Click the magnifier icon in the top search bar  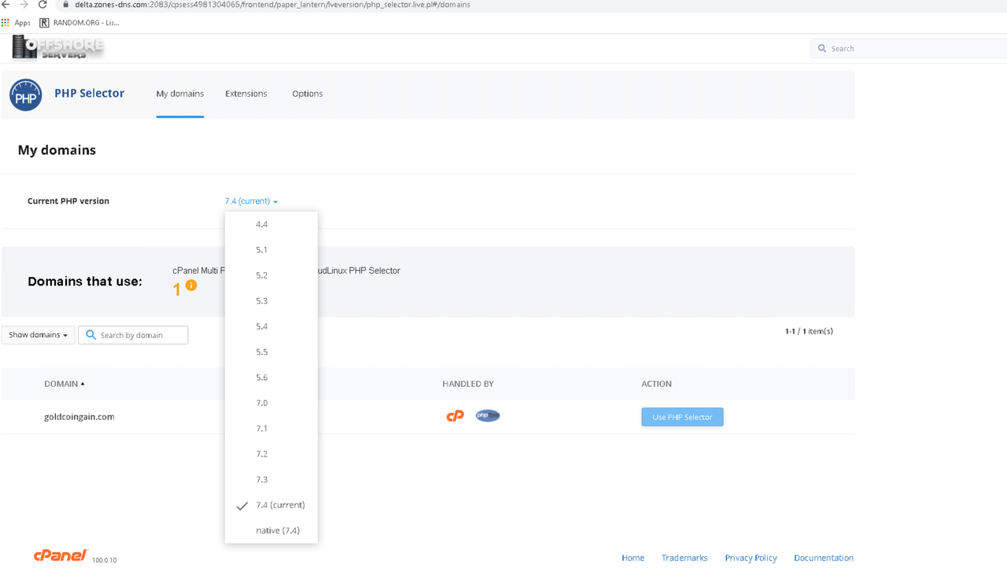[x=821, y=48]
